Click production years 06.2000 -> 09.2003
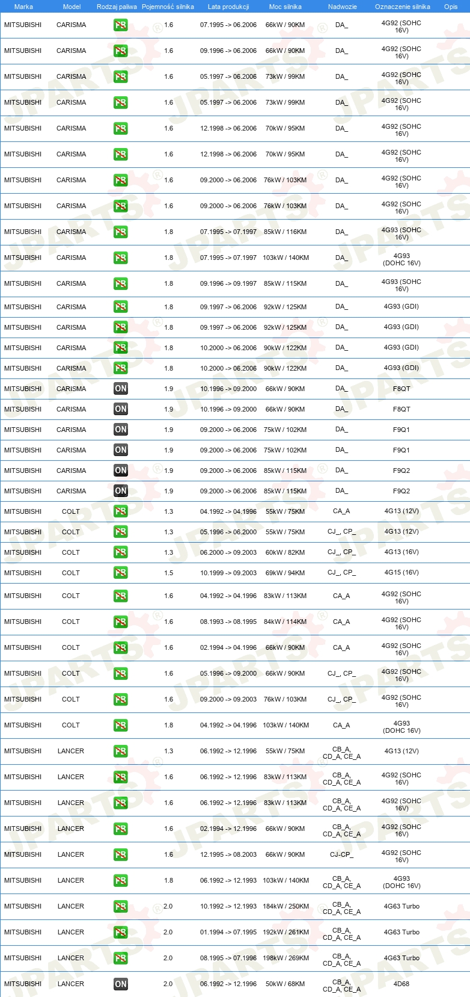This screenshot has height=997, width=470. point(228,552)
